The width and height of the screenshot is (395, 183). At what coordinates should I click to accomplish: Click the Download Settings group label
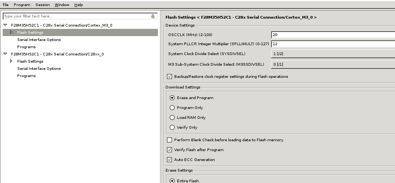coord(183,87)
